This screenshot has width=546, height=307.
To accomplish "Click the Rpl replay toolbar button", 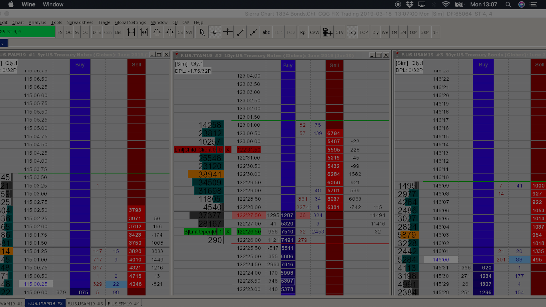I will point(303,32).
